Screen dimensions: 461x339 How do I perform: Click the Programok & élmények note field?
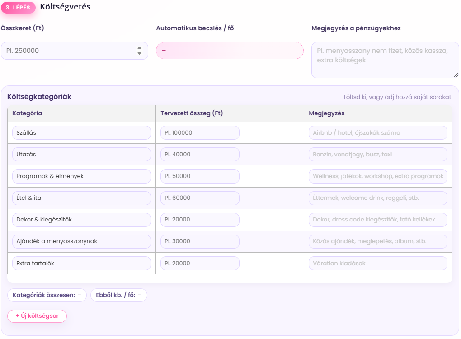378,176
